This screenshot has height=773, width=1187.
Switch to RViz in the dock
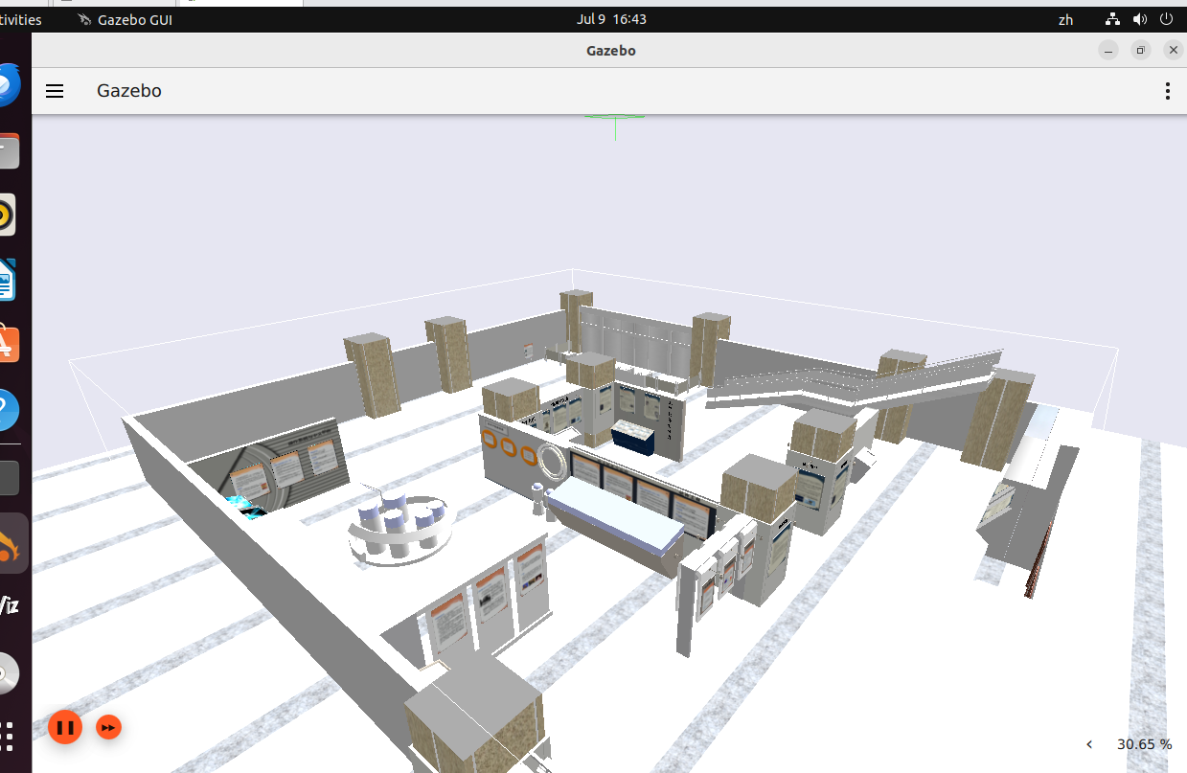pyautogui.click(x=8, y=605)
